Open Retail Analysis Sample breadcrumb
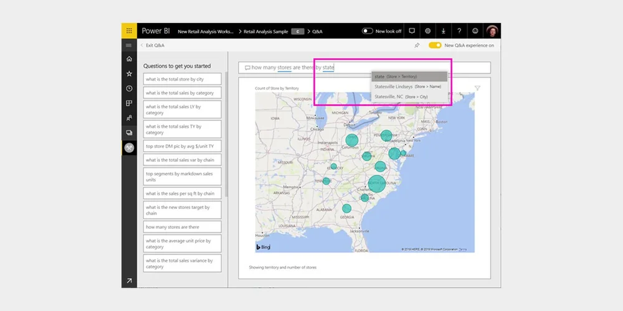 pos(266,31)
